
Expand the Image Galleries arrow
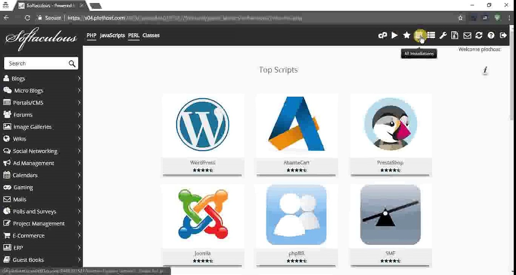tap(79, 127)
